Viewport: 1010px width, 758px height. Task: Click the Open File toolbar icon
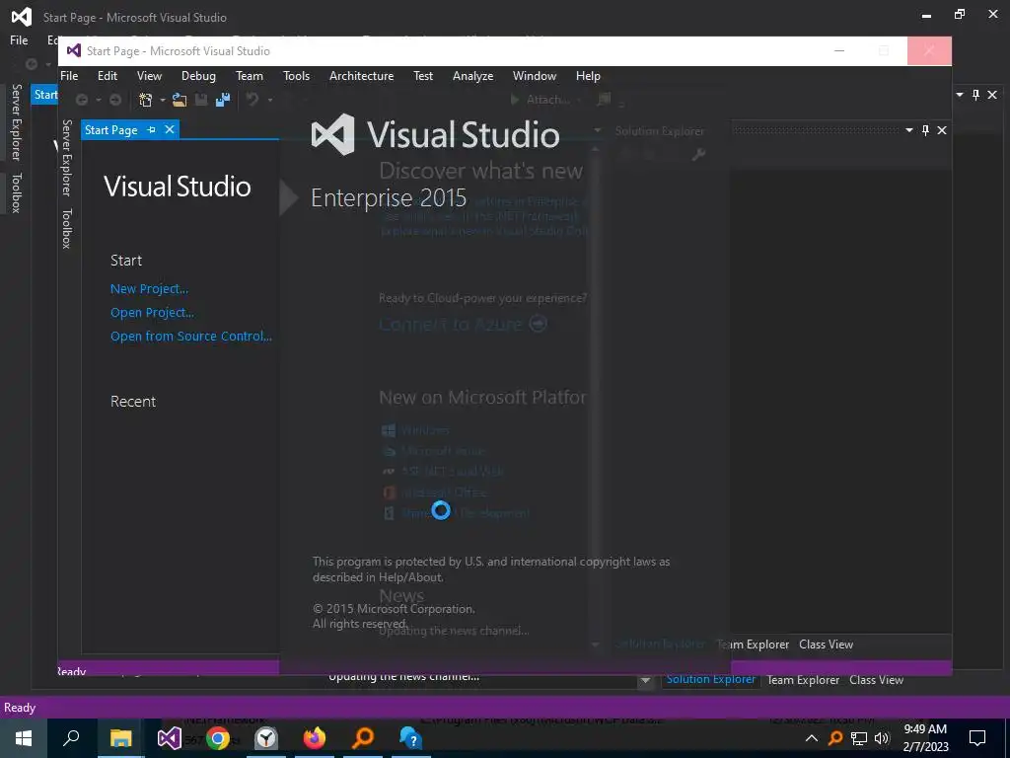click(180, 100)
